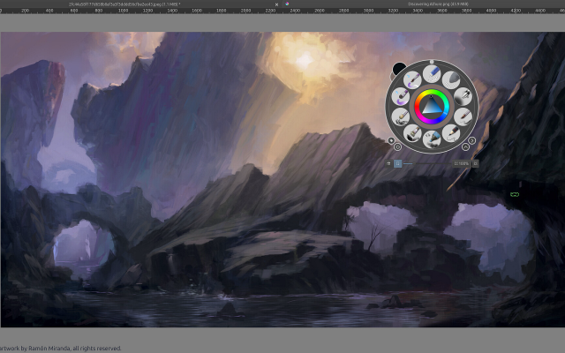Switch to the jpeg document tab
The width and height of the screenshot is (565, 353).
coord(124,4)
